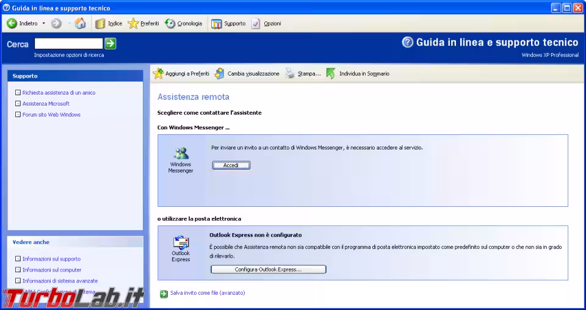The image size is (586, 310).
Task: Select Informazioni sul computer link
Action: coord(52,270)
